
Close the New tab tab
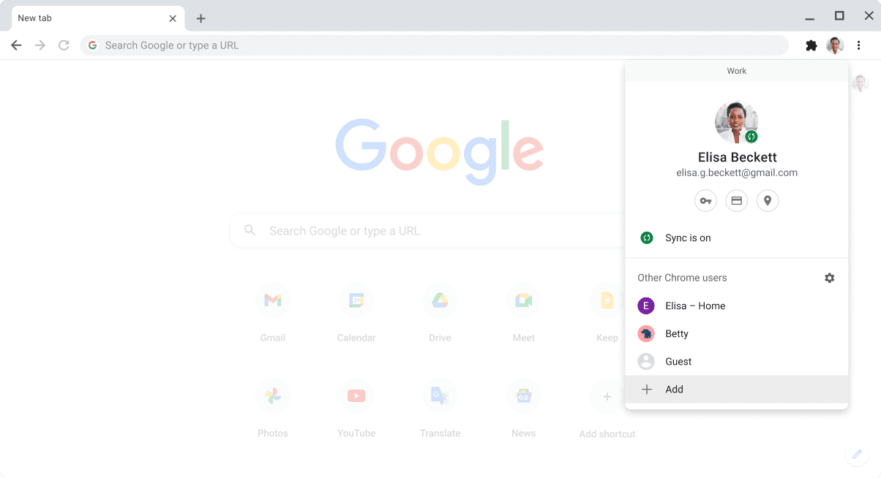[173, 18]
